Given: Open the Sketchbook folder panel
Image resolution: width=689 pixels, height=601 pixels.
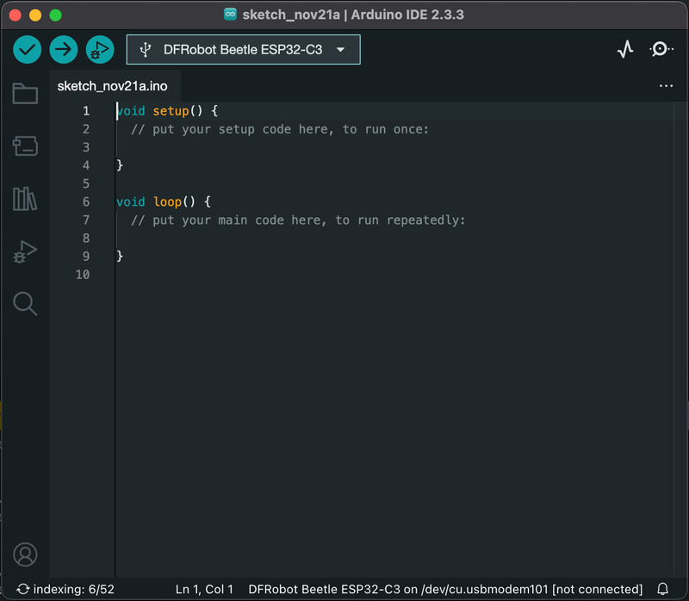Looking at the screenshot, I should coord(25,94).
